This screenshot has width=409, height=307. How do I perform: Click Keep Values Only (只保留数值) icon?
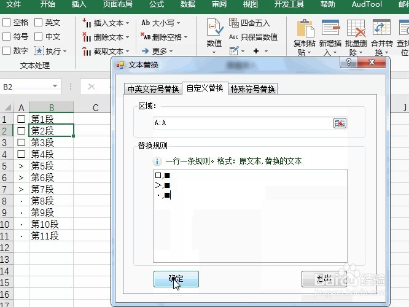(234, 37)
